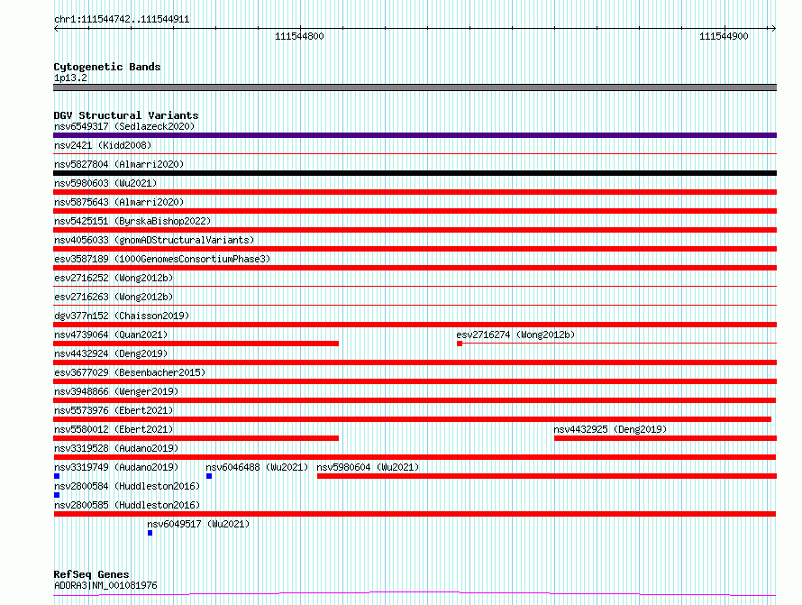Click the ruler right arrow end
Image resolution: width=802 pixels, height=605 pixels.
point(773,29)
